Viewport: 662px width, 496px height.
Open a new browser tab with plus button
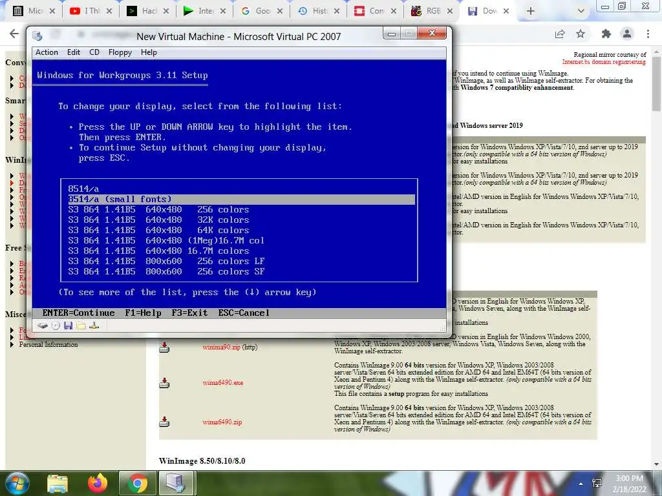[x=531, y=11]
